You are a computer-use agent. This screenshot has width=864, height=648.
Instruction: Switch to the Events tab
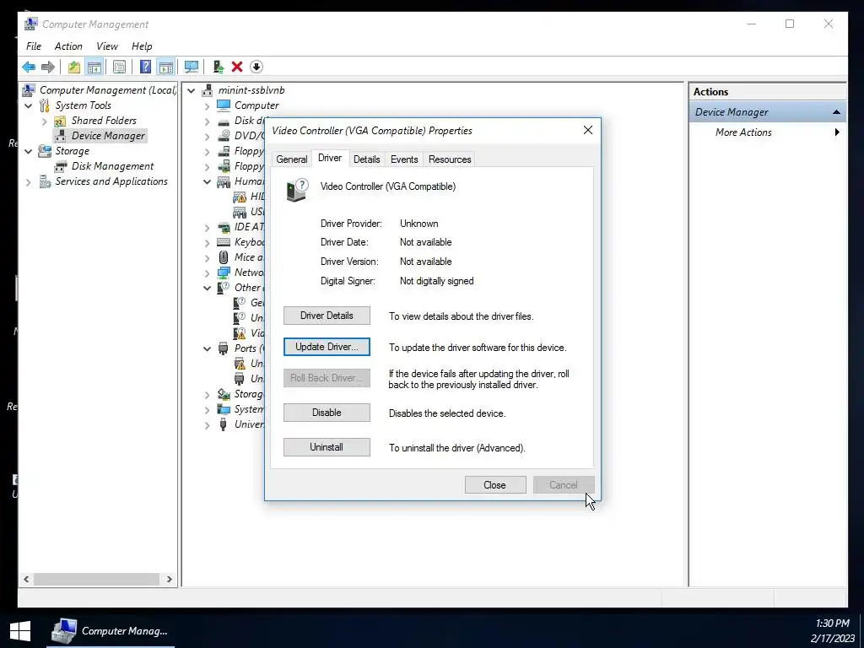click(x=404, y=159)
